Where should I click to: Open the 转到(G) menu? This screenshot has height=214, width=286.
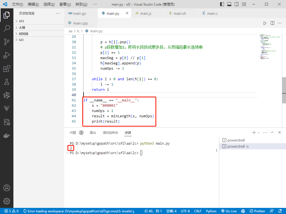[81, 4]
